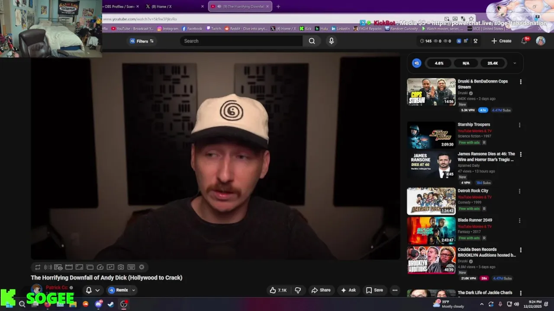Open the keyboard shortcuts icon below player
554x311 pixels.
(x=131, y=267)
